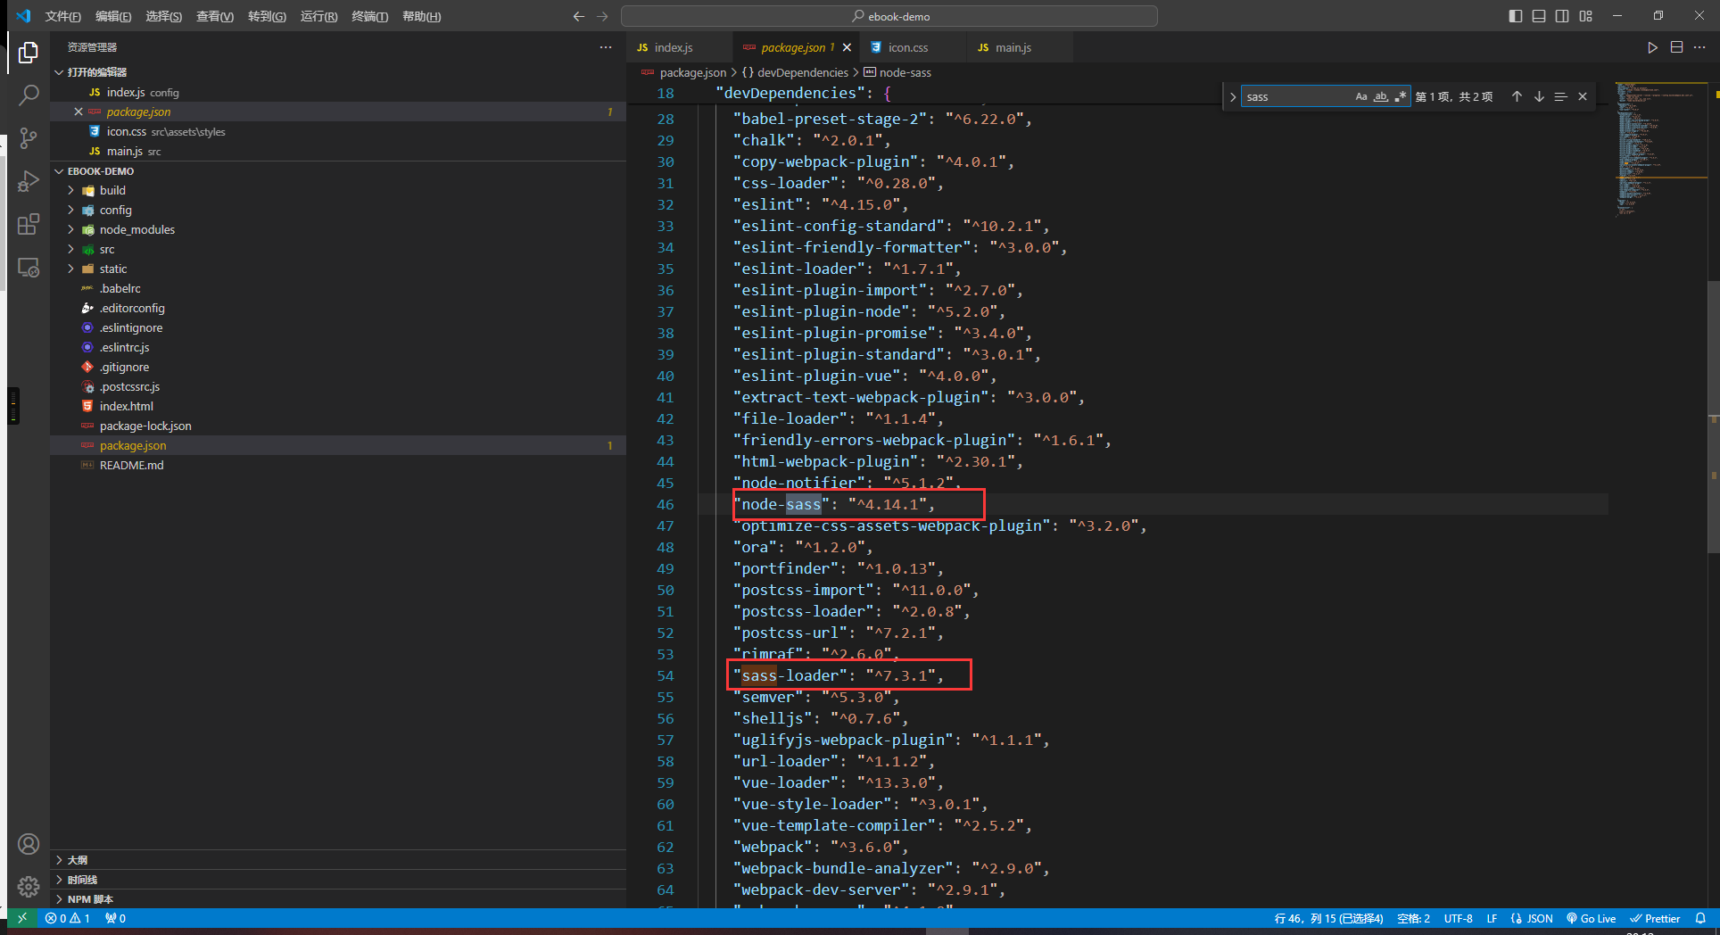This screenshot has width=1720, height=935.
Task: Expand the node_modules folder
Action: tap(71, 229)
